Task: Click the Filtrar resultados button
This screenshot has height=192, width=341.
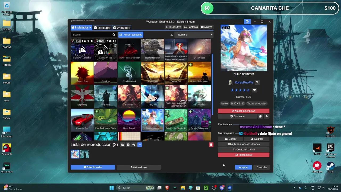Action: [x=131, y=35]
